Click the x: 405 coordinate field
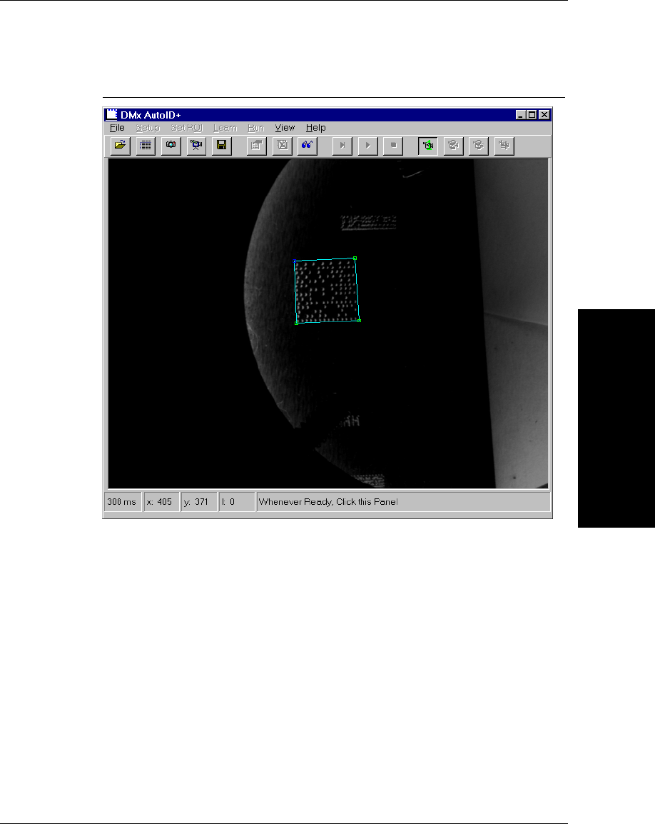The height and width of the screenshot is (824, 655). [x=161, y=502]
